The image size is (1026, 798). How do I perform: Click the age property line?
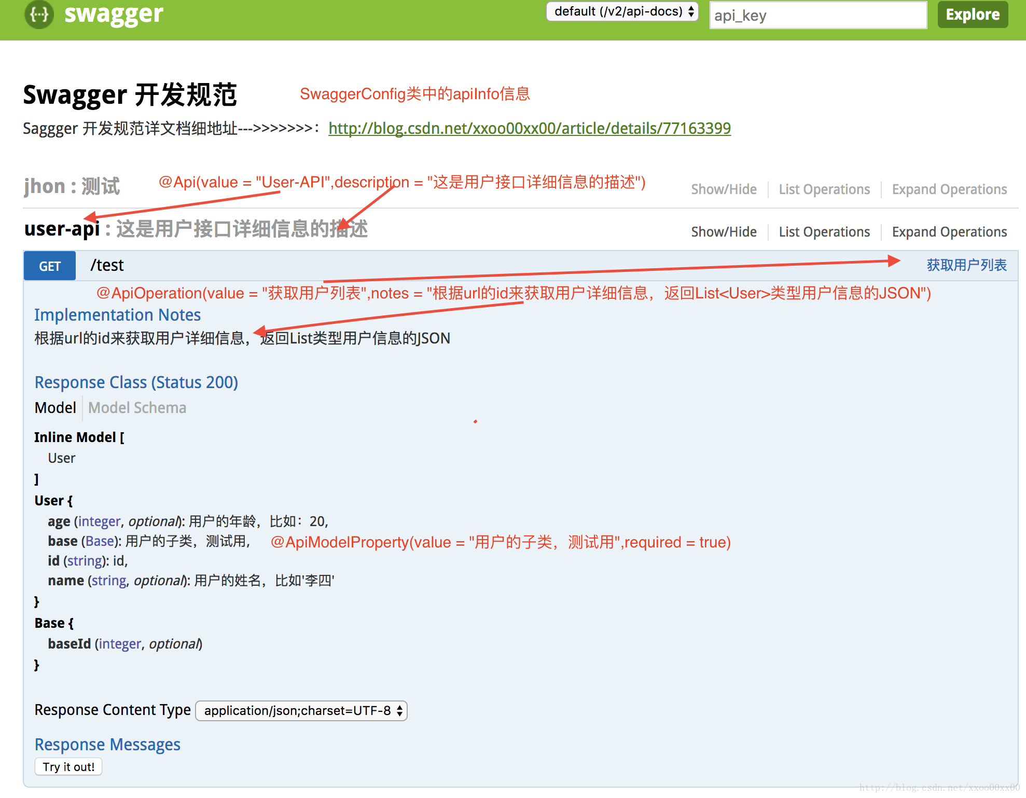point(188,521)
